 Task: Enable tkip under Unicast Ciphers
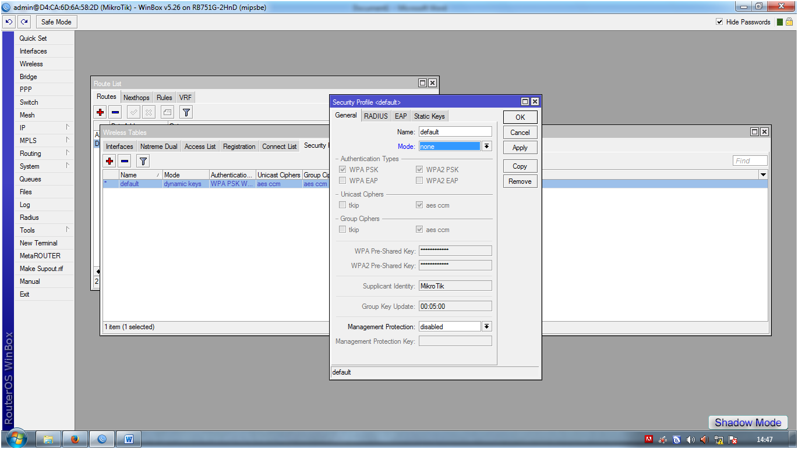(x=343, y=205)
